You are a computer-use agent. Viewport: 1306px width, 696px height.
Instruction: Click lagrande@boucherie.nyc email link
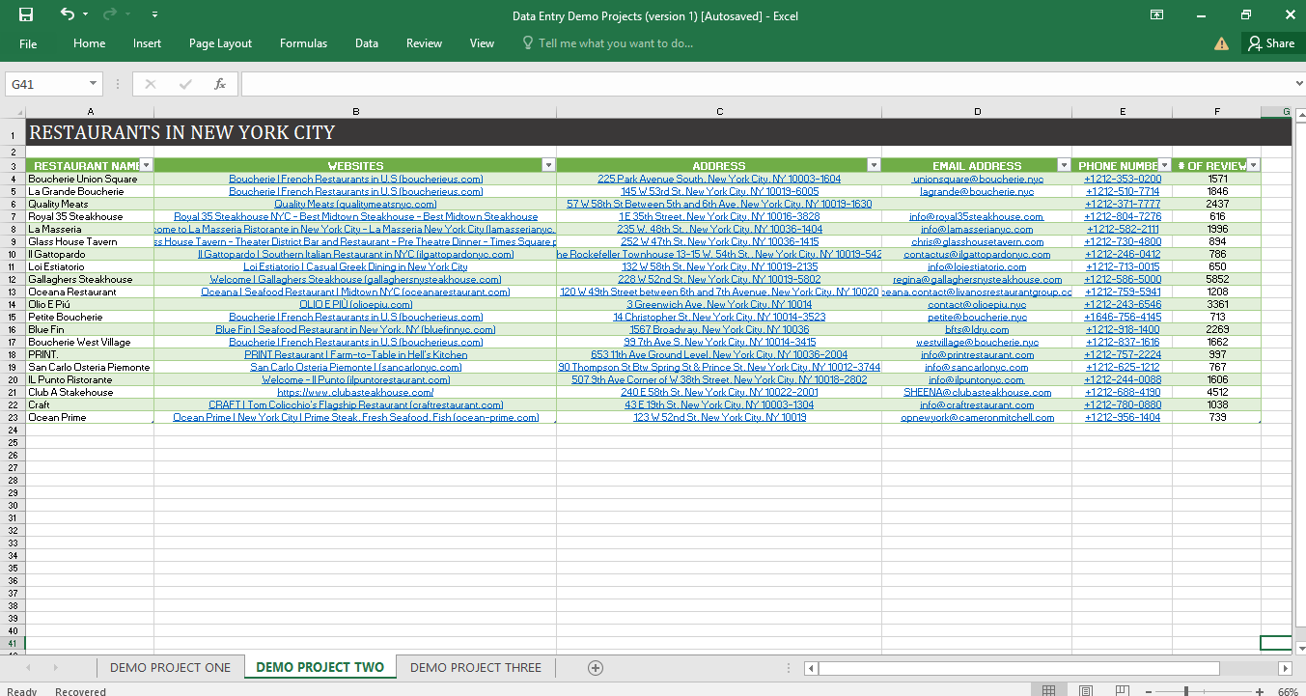[977, 191]
